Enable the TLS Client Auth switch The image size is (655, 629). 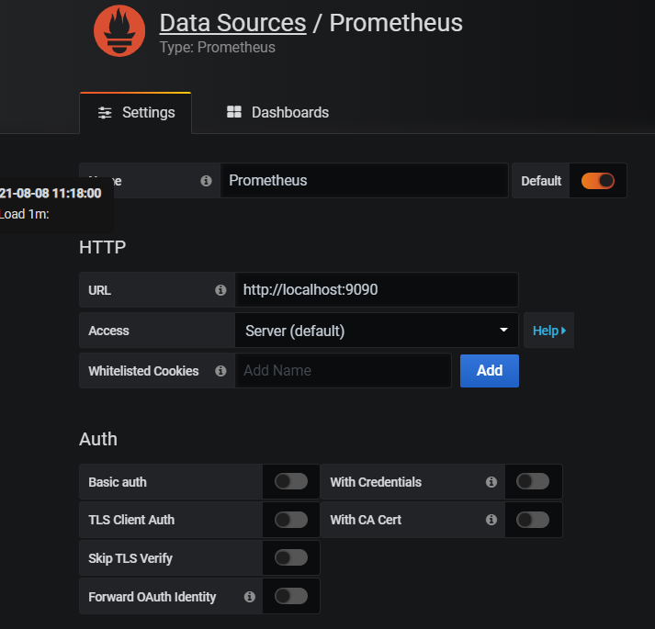click(291, 520)
